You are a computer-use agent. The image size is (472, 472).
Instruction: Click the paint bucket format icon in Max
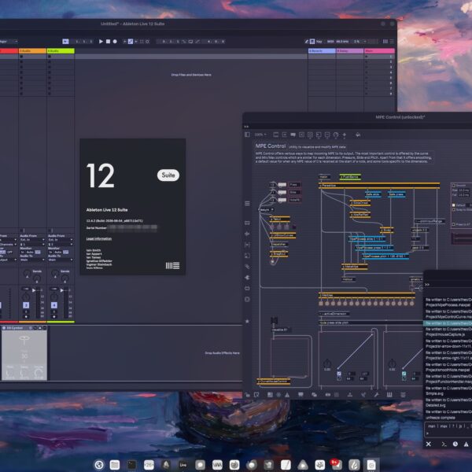click(358, 135)
